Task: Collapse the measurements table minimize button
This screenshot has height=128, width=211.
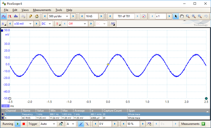Action: click(207, 111)
